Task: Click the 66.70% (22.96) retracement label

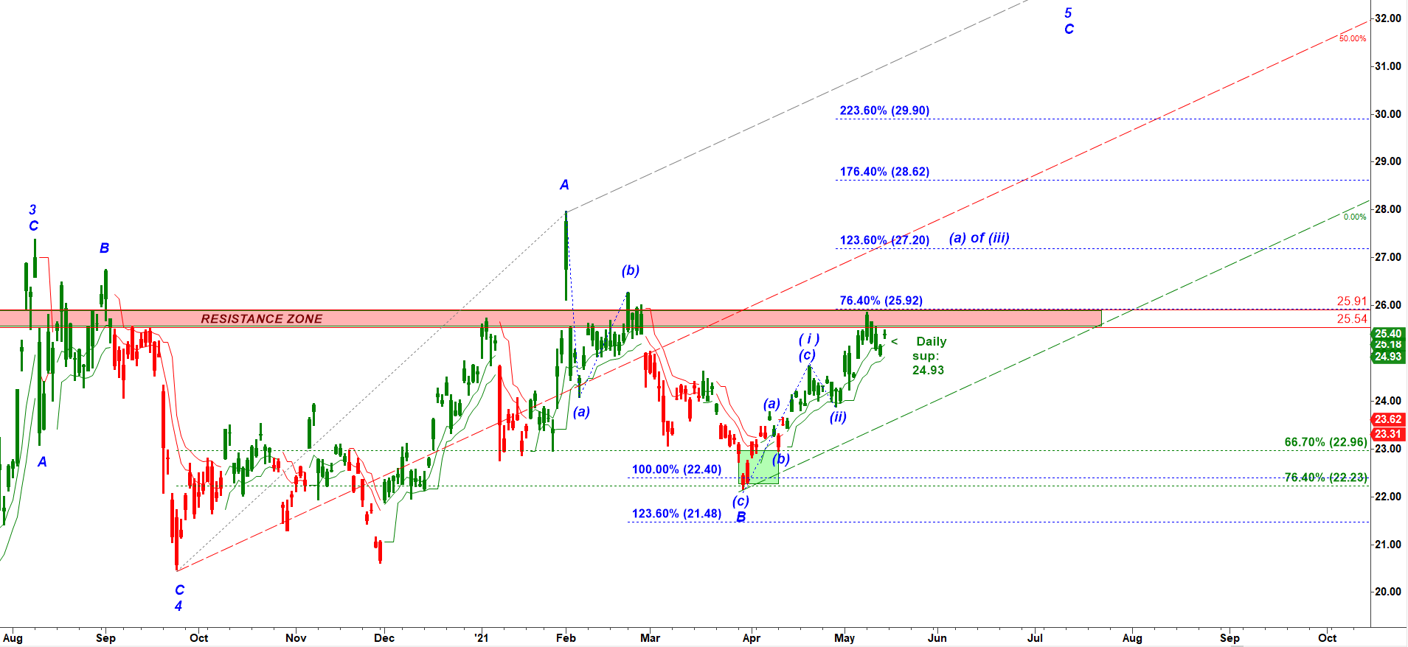Action: click(1325, 442)
